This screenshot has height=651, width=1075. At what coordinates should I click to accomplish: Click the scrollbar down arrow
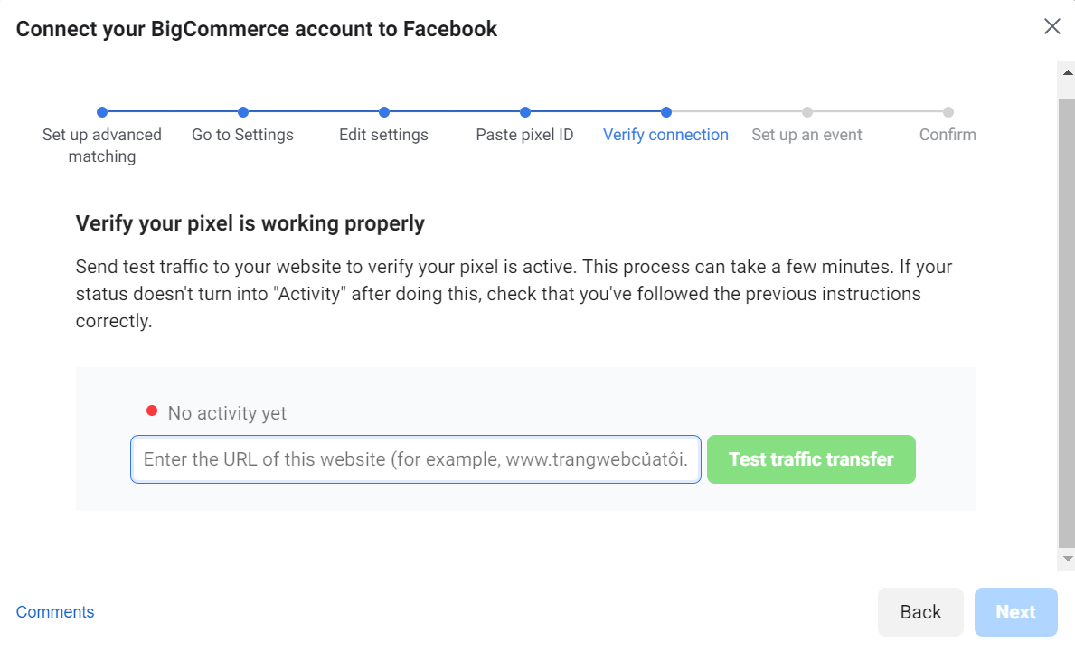click(1068, 560)
